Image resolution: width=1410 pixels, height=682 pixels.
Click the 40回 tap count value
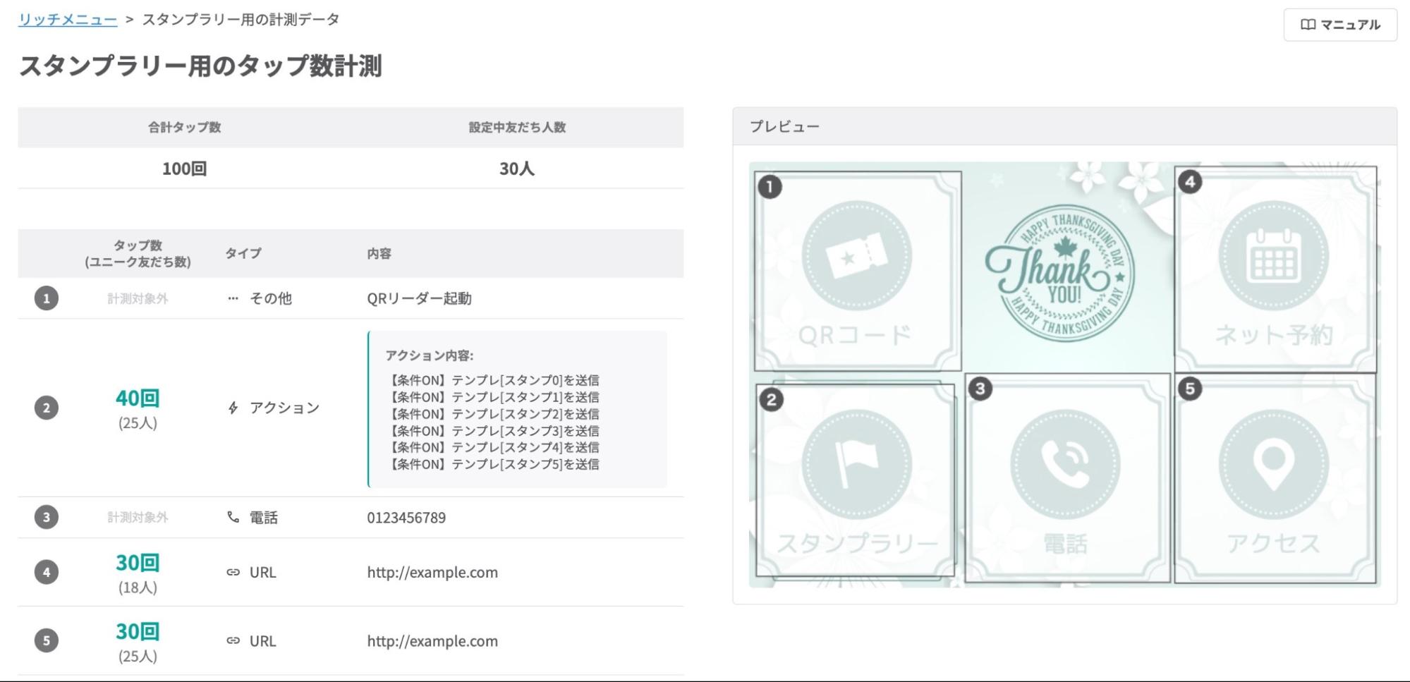click(138, 398)
